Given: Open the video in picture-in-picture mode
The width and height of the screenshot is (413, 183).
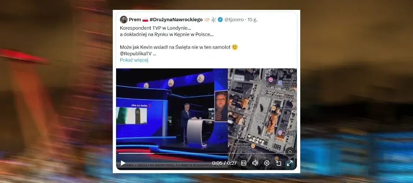Looking at the screenshot, I should 278,163.
